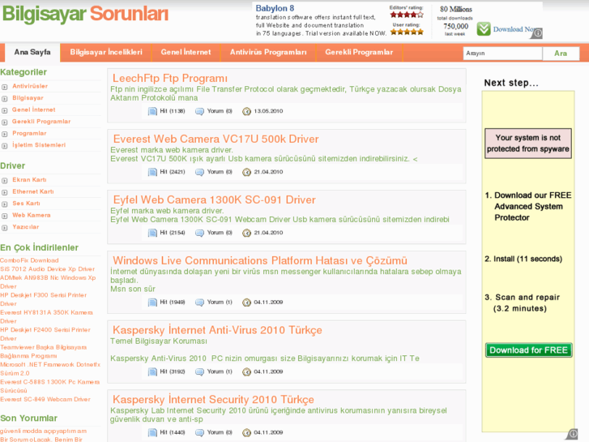Click the clock icon under Eyfel Web Camera post
The image size is (589, 442).
pyautogui.click(x=246, y=233)
